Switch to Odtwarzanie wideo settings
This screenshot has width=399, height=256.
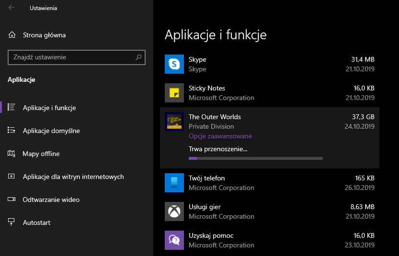tap(51, 200)
